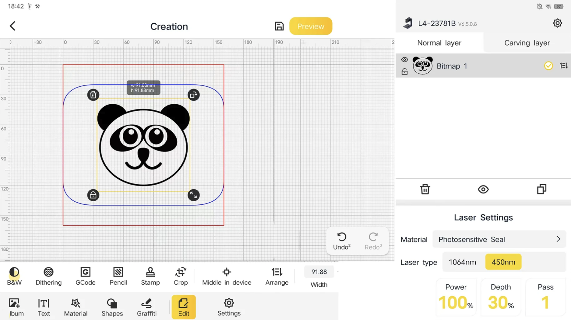The width and height of the screenshot is (571, 320).
Task: Toggle aspect lock handle on panda image
Action: coord(93,195)
